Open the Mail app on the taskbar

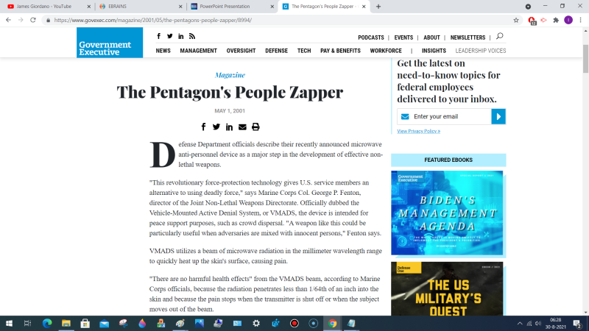click(104, 323)
